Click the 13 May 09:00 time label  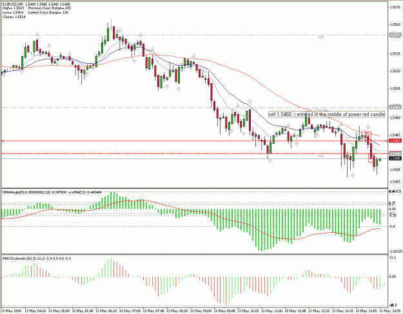pyautogui.click(x=202, y=311)
